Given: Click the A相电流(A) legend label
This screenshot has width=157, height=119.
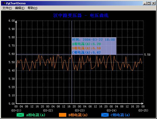Looking at the screenshot, I should [x=36, y=115].
